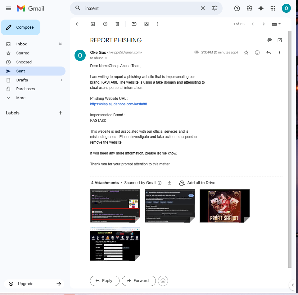Show side panel chevron
The width and height of the screenshot is (298, 295).
point(293,285)
